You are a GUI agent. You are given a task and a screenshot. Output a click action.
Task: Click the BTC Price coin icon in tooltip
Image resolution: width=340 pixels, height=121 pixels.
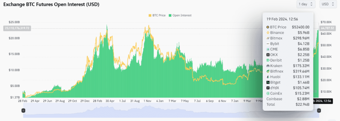point(268,27)
